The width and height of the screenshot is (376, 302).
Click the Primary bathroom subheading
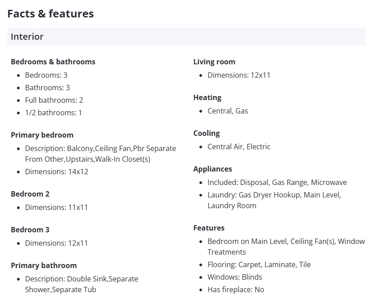[44, 265]
